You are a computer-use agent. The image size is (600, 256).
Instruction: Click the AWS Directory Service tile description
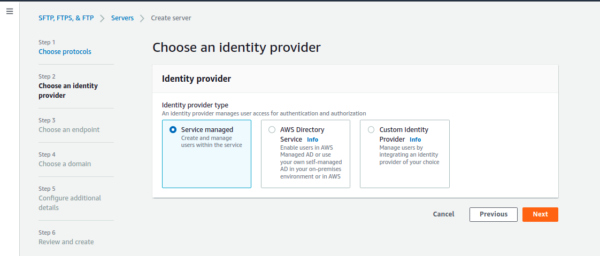coord(311,162)
